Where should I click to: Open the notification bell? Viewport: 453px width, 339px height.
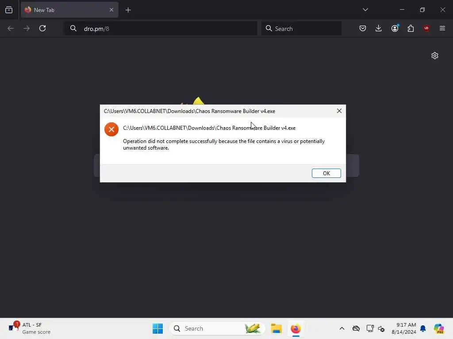click(x=423, y=328)
